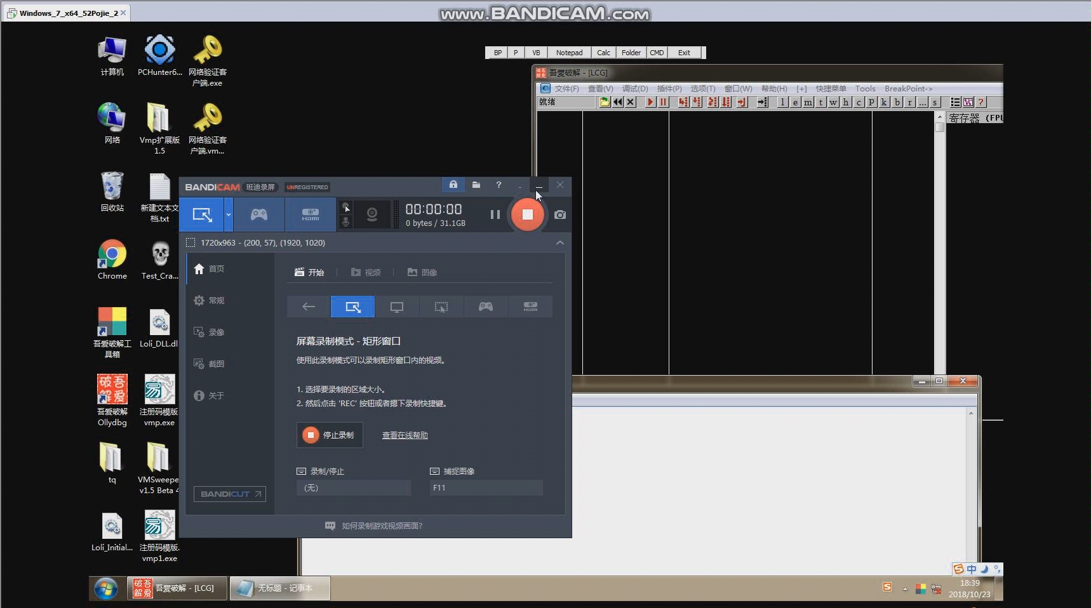Switch to 无标题 - 记事本 taskbar item
Viewport: 1091px width, 608px height.
pyautogui.click(x=280, y=588)
